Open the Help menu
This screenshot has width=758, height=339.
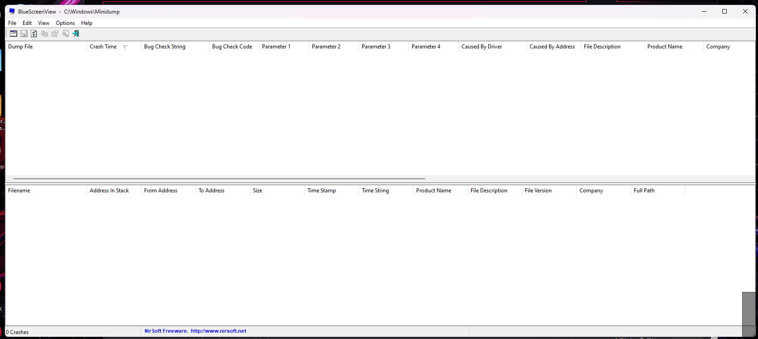pyautogui.click(x=87, y=23)
